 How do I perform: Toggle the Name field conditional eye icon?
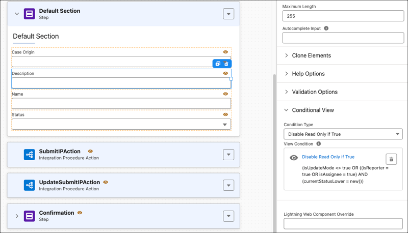[225, 94]
